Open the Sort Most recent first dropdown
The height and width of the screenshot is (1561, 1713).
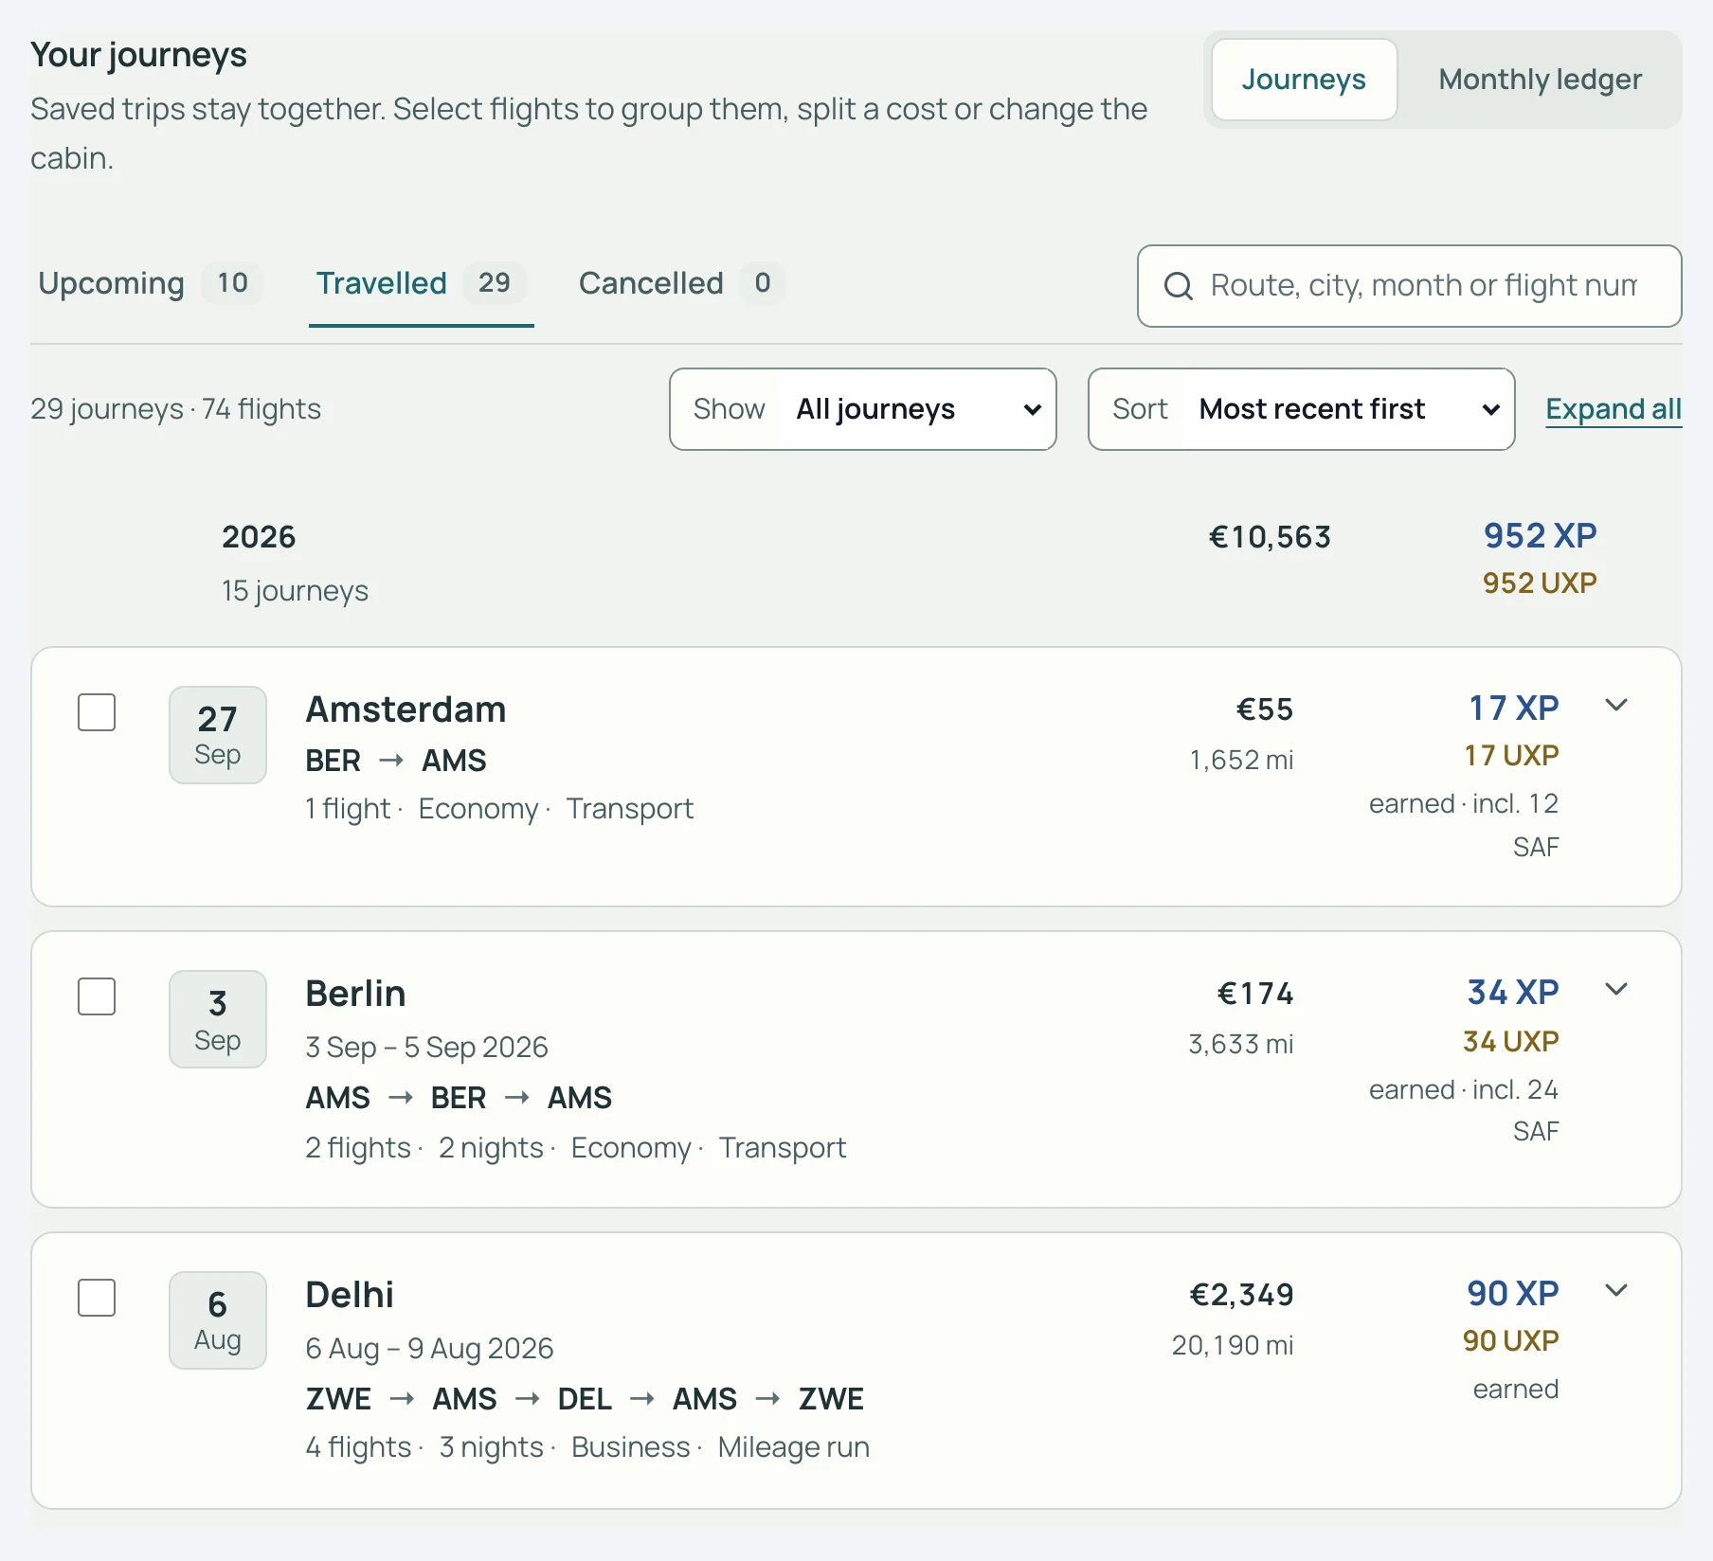[x=1302, y=409]
